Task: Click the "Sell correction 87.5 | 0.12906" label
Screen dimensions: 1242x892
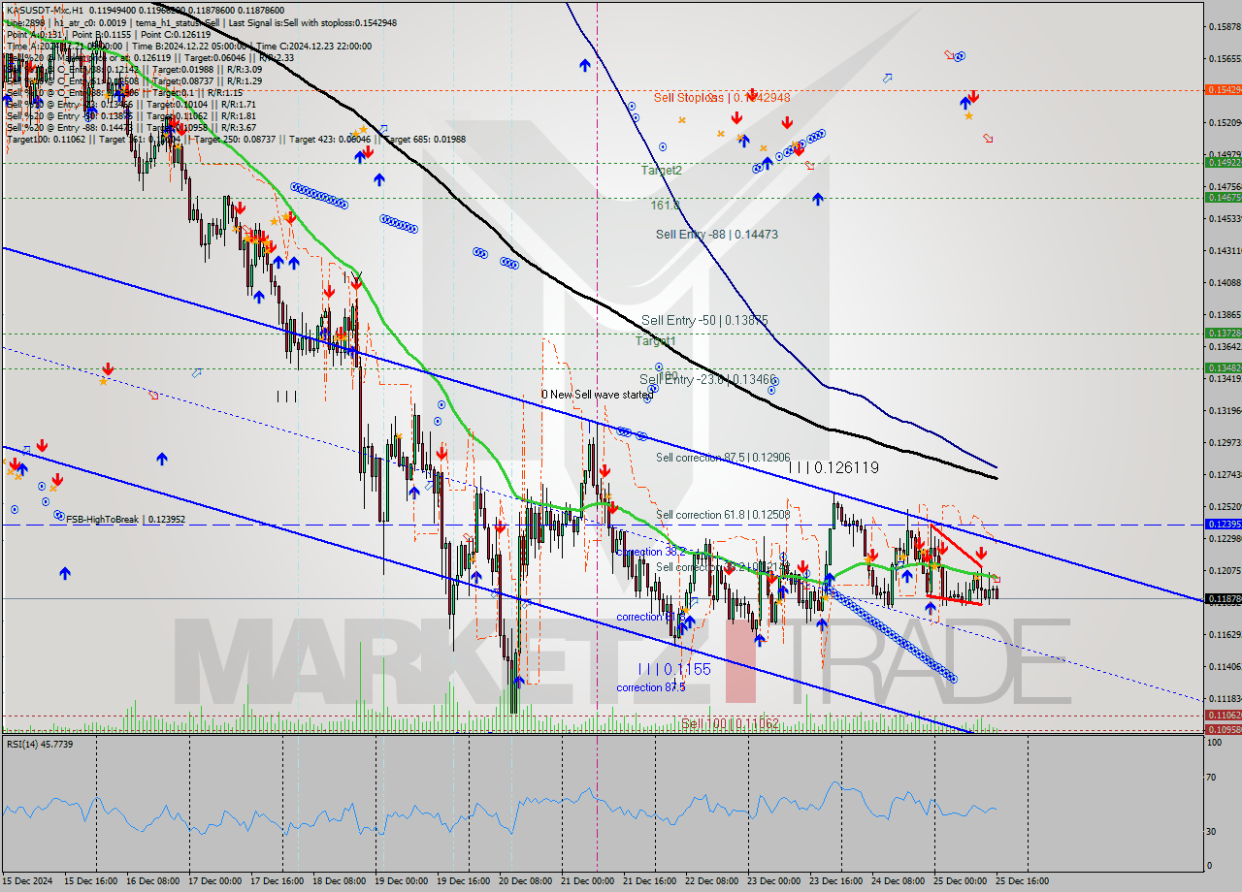Action: [722, 458]
